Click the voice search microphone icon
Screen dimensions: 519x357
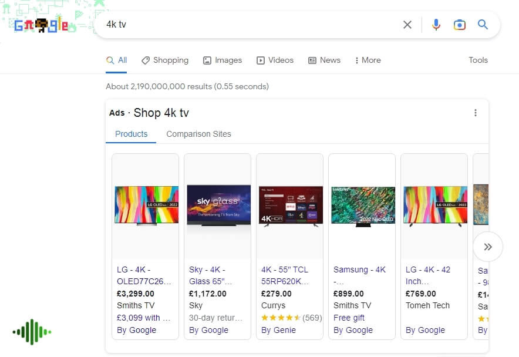click(x=436, y=25)
